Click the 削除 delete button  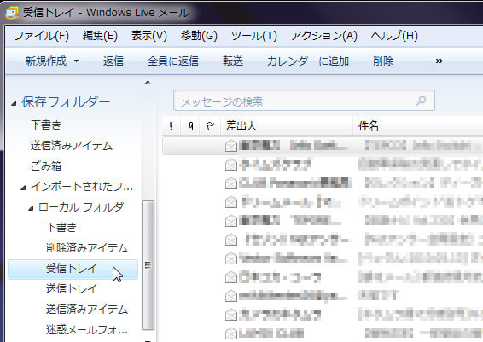[x=383, y=61]
